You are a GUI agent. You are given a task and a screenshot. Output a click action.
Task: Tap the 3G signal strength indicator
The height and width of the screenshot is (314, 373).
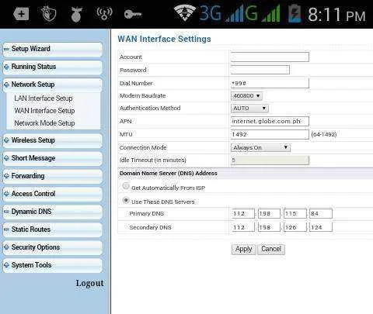pyautogui.click(x=221, y=13)
